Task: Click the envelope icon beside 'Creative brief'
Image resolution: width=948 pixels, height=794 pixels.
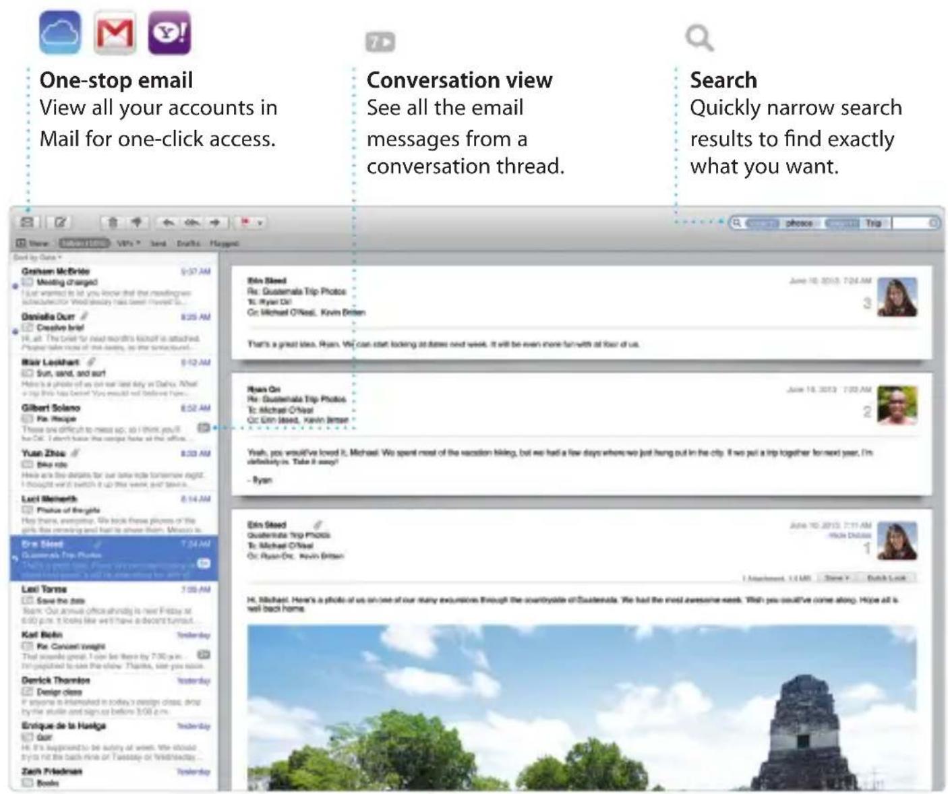Action: click(28, 327)
